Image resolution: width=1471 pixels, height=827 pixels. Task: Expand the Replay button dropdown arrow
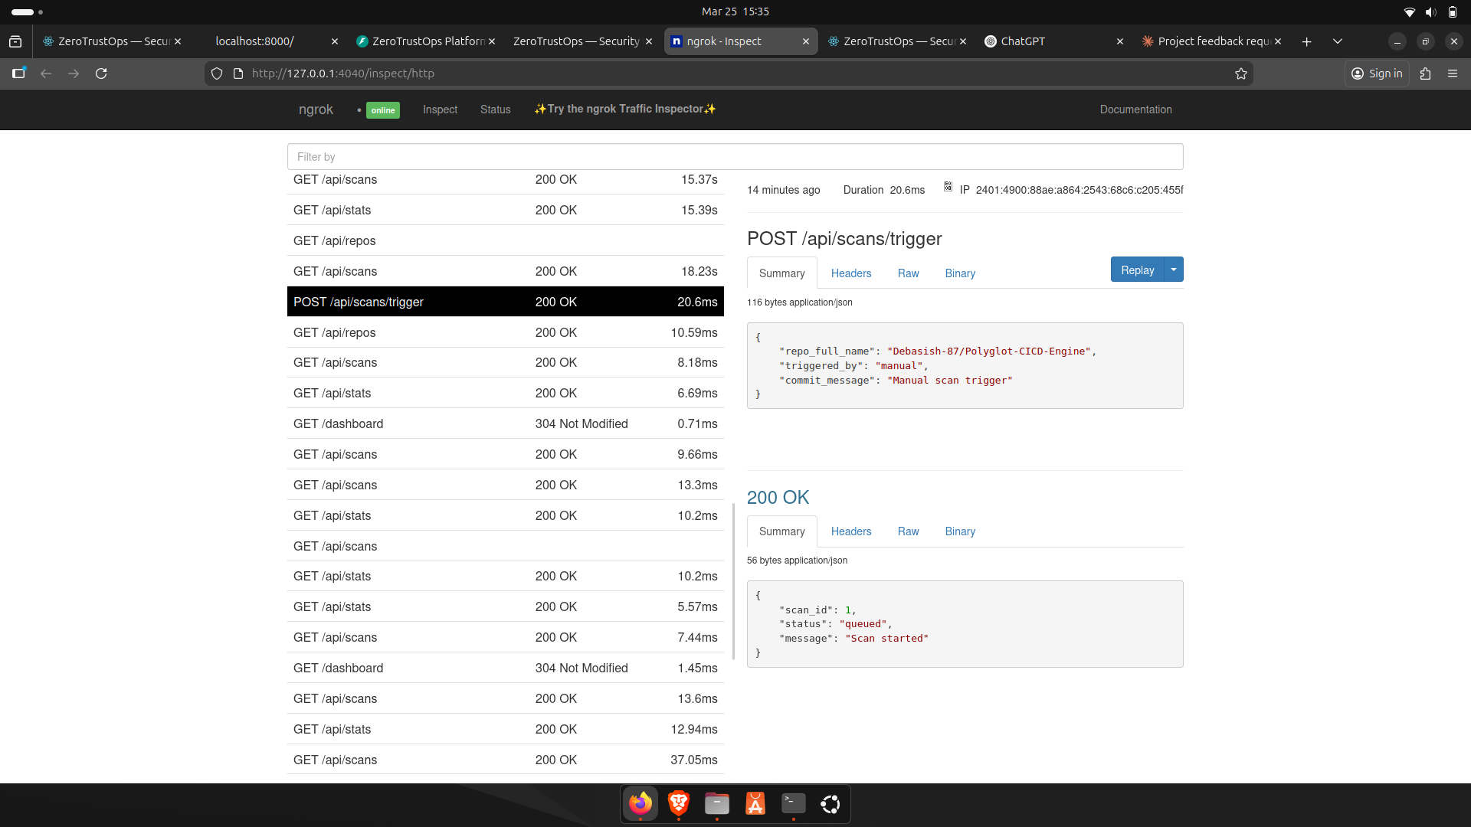(x=1174, y=270)
